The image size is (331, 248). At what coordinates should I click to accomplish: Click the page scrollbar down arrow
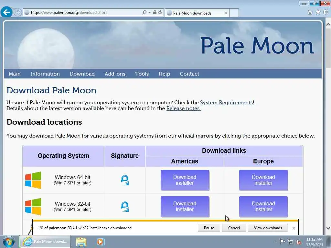(328, 228)
